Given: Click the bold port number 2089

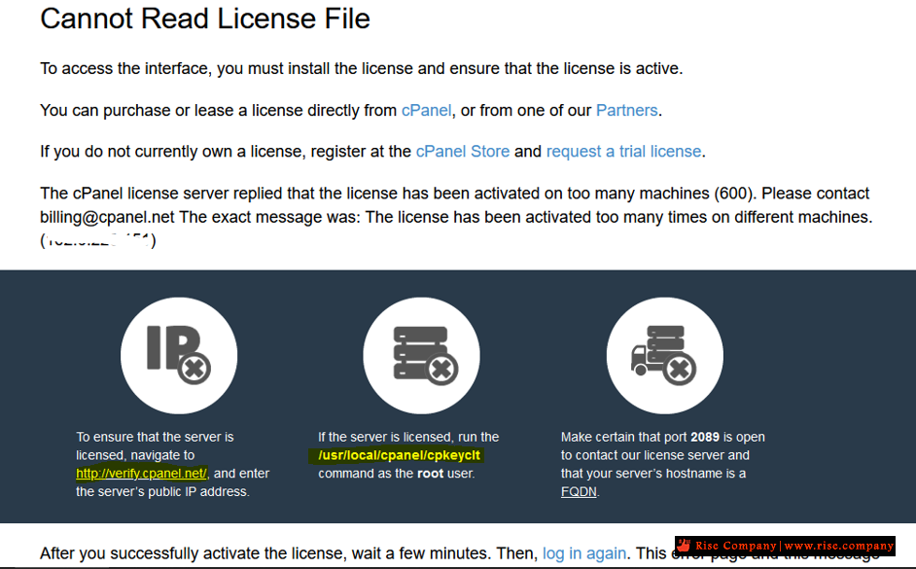Looking at the screenshot, I should click(x=705, y=437).
